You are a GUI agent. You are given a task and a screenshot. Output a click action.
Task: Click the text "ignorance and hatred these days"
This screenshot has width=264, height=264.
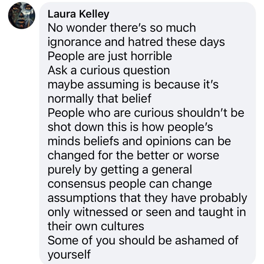pos(136,42)
